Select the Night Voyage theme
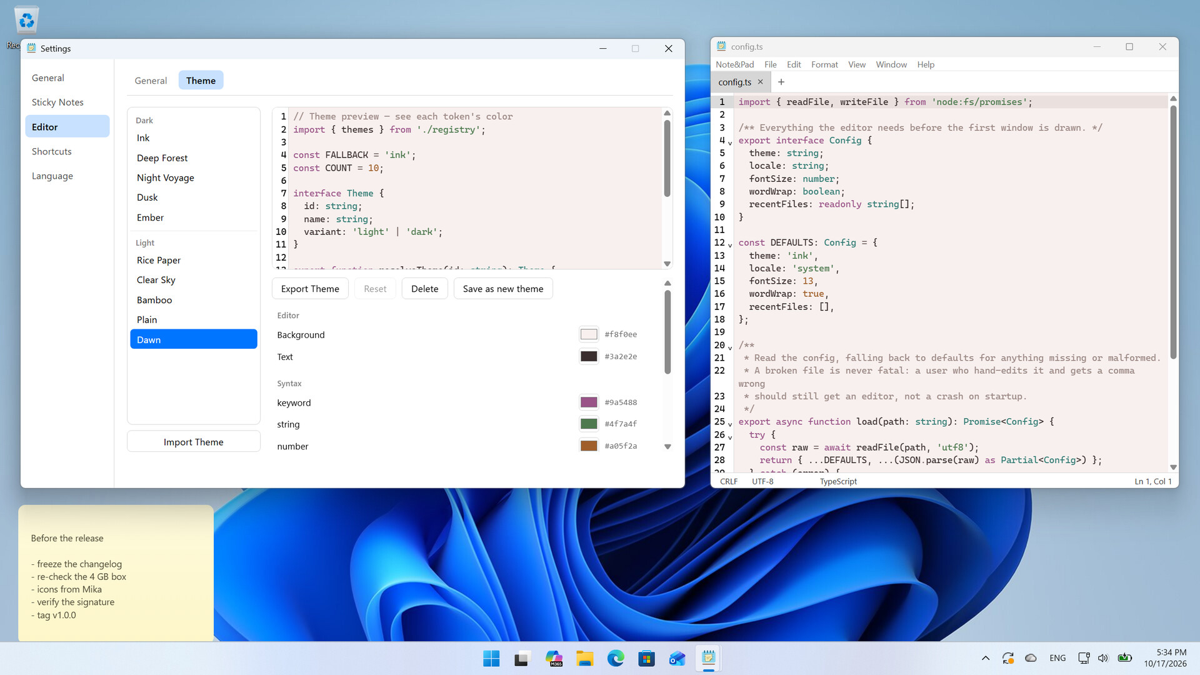This screenshot has width=1200, height=675. tap(194, 178)
